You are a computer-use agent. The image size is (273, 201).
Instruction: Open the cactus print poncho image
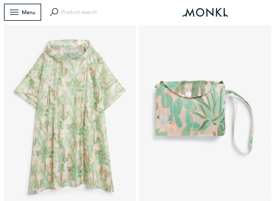click(70, 113)
